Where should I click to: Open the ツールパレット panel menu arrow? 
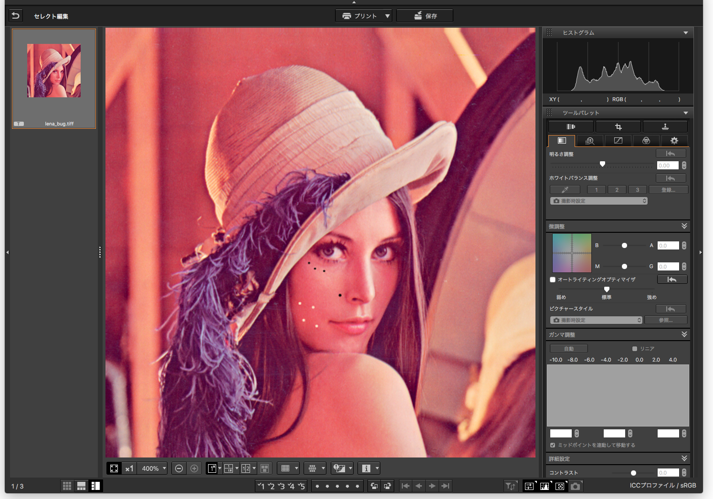(686, 113)
